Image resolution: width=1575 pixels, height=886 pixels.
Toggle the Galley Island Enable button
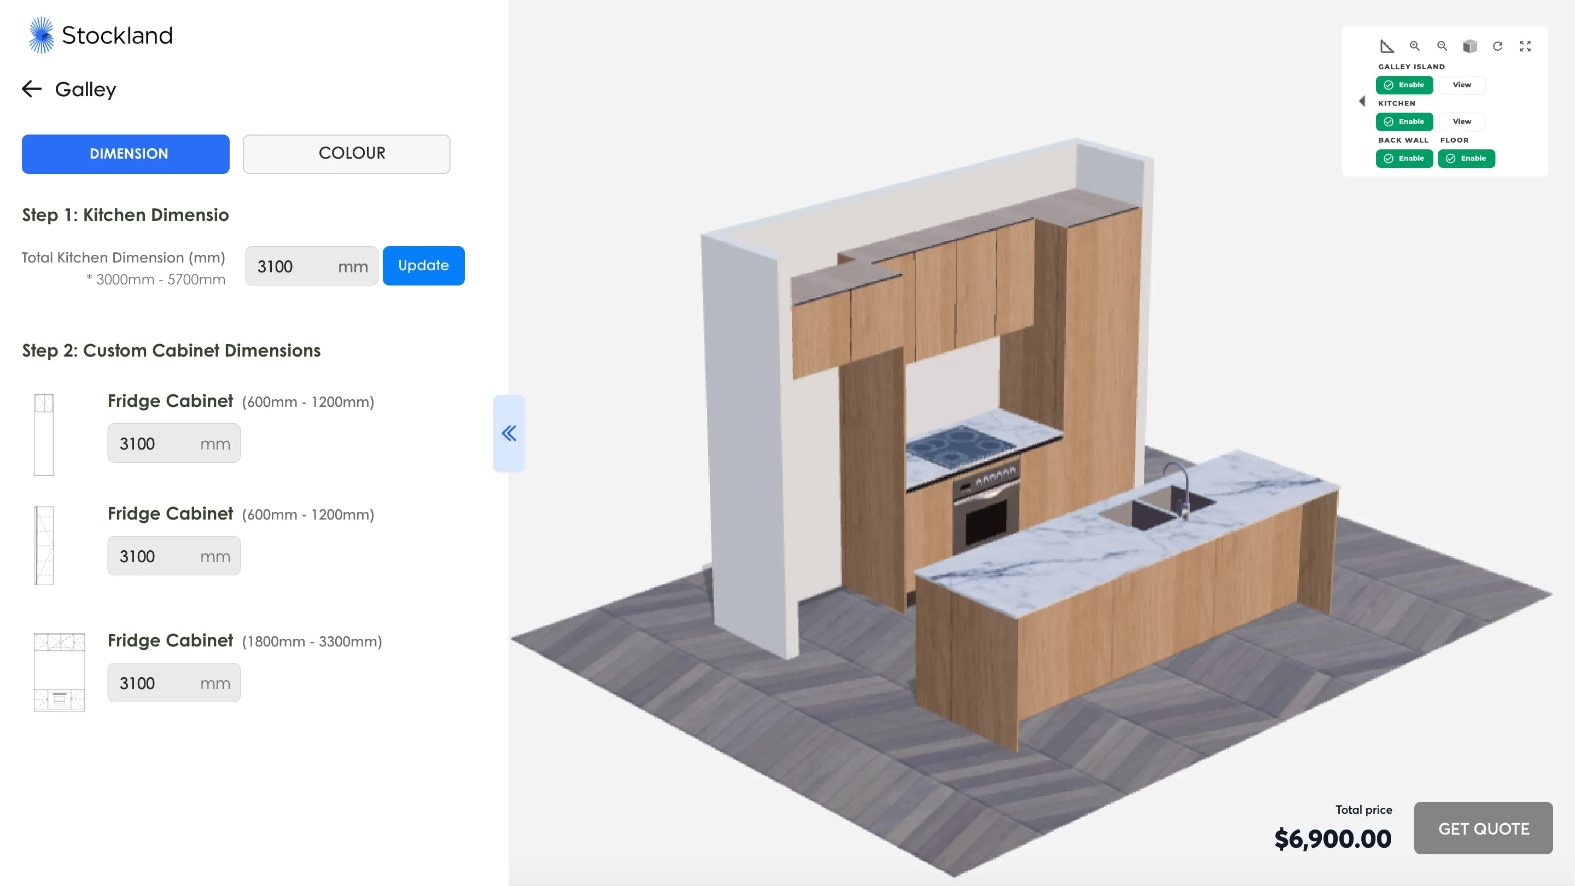[1404, 85]
